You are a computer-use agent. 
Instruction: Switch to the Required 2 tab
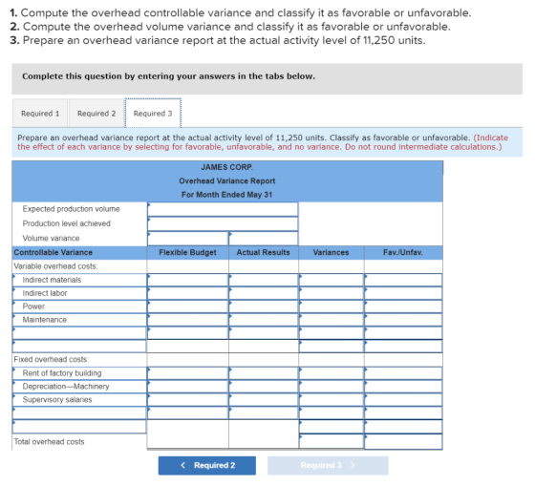click(96, 114)
